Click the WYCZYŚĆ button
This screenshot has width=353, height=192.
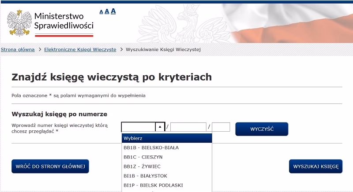pyautogui.click(x=262, y=129)
